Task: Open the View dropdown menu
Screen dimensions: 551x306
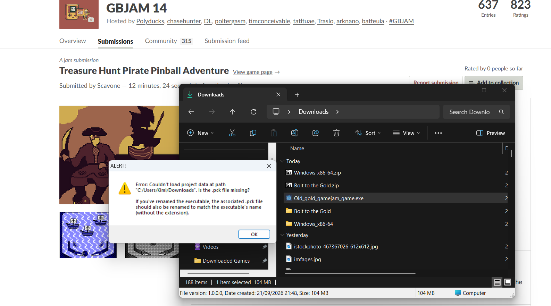Action: click(406, 133)
